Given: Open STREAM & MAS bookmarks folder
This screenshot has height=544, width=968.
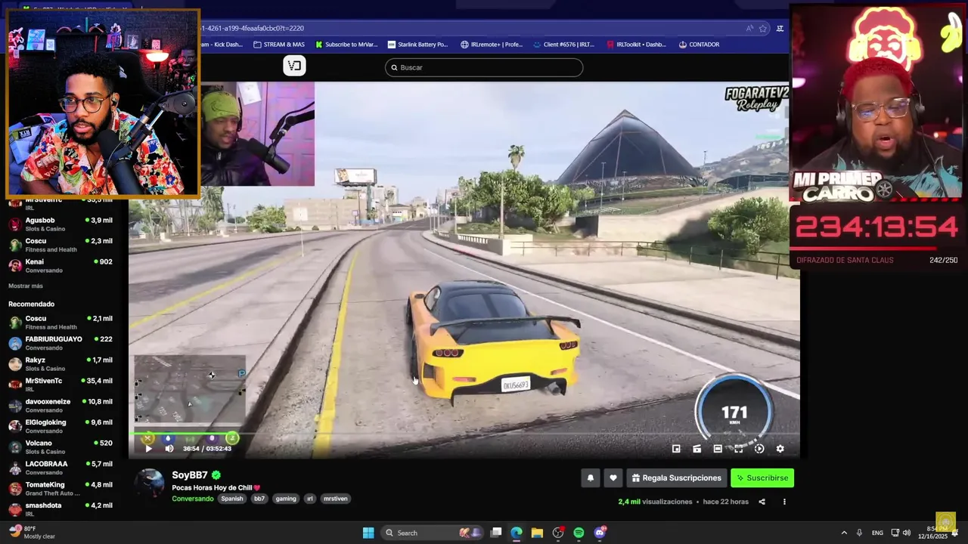Looking at the screenshot, I should coord(279,45).
